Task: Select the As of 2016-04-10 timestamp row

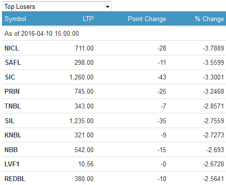Action: tap(114, 33)
